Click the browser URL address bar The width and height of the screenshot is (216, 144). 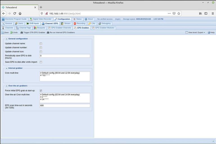[107, 13]
